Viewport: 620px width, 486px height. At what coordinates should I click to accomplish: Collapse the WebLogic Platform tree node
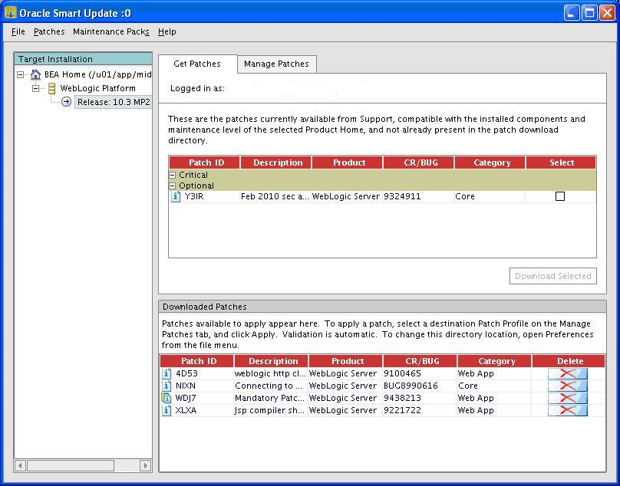tap(35, 89)
